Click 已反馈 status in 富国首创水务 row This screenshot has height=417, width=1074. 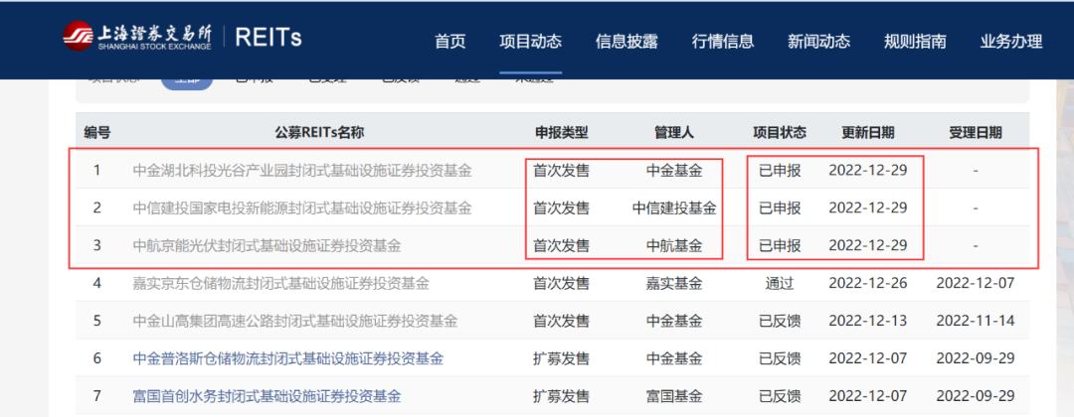[x=780, y=396]
